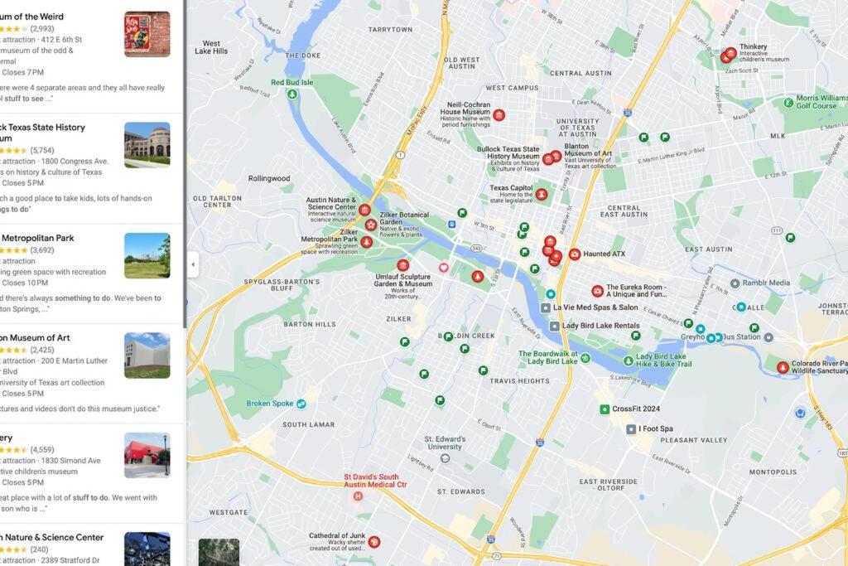This screenshot has width=848, height=566.
Task: Click the Texas Capitol map pin
Action: click(x=542, y=194)
